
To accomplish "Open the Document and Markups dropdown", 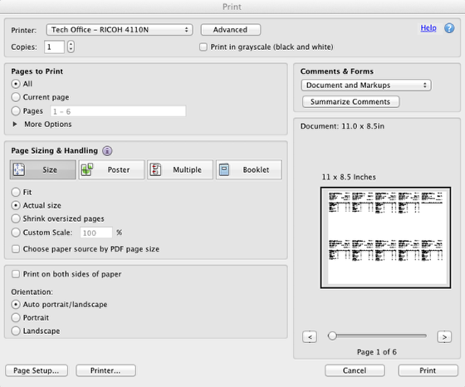I will (366, 85).
